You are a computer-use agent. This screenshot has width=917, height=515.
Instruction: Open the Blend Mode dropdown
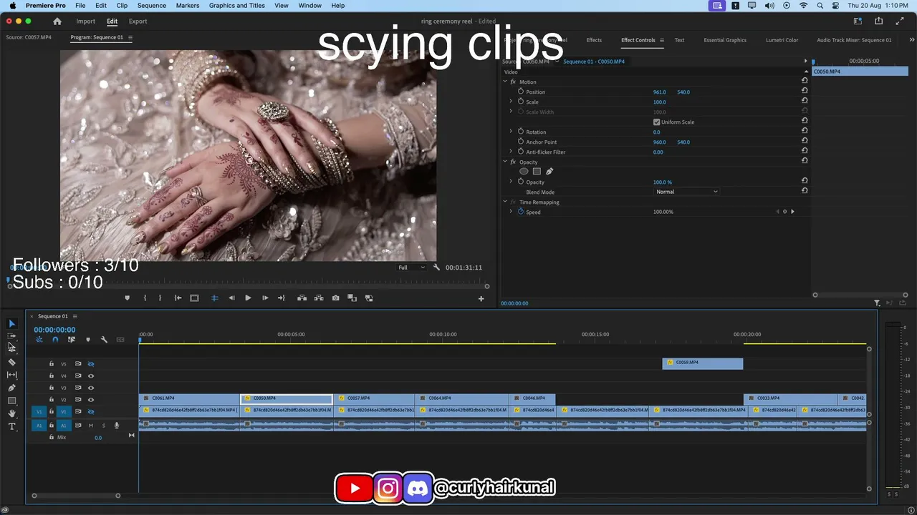pos(686,192)
